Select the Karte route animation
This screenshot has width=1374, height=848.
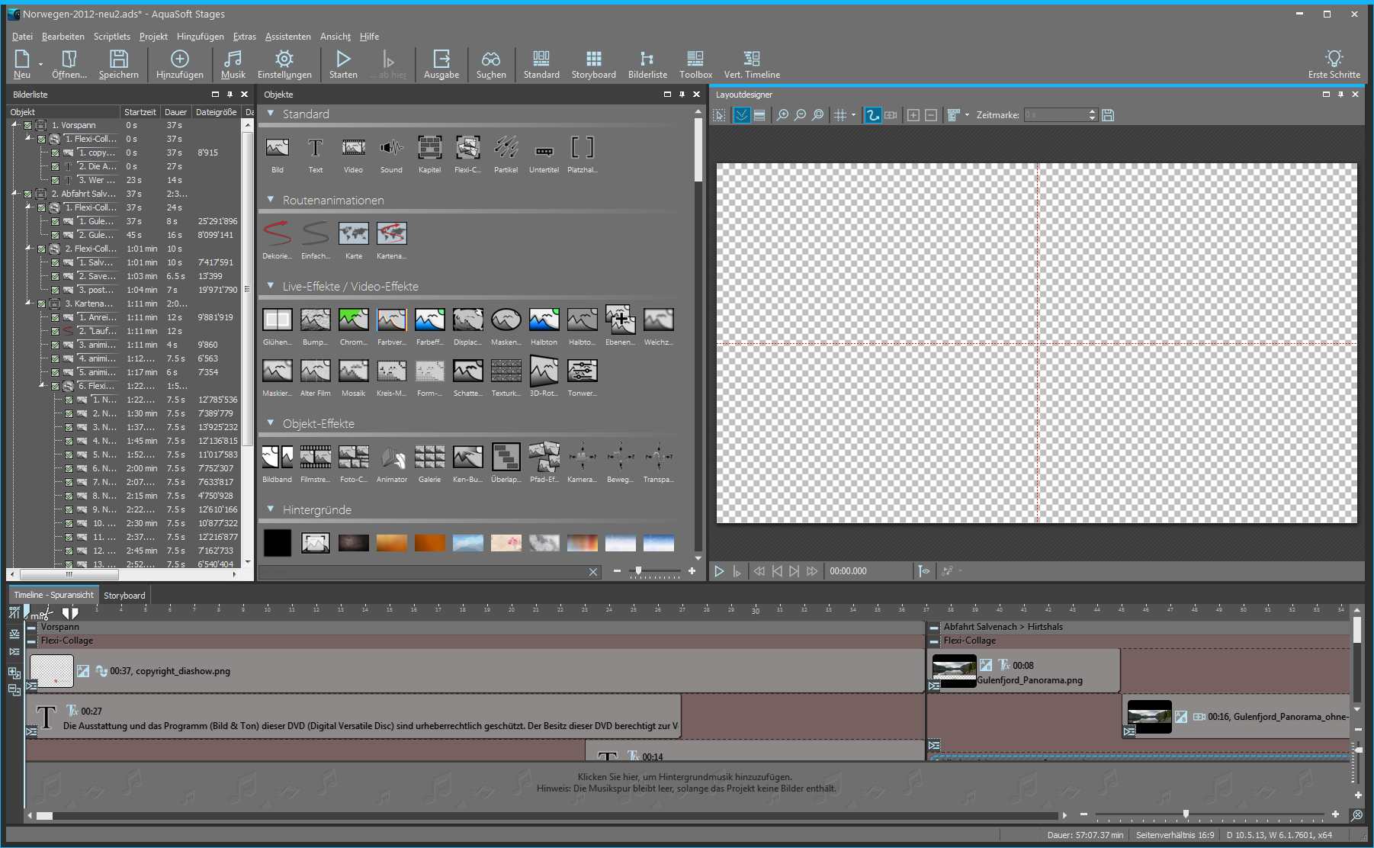tap(353, 234)
